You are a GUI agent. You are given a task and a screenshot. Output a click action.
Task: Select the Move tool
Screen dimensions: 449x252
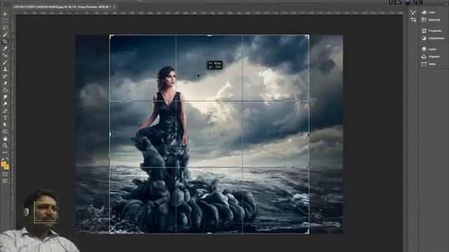tap(5, 14)
